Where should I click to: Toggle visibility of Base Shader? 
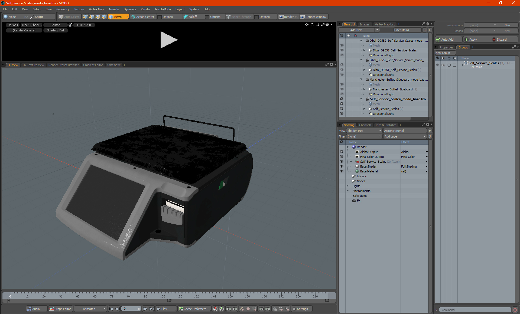tap(342, 166)
